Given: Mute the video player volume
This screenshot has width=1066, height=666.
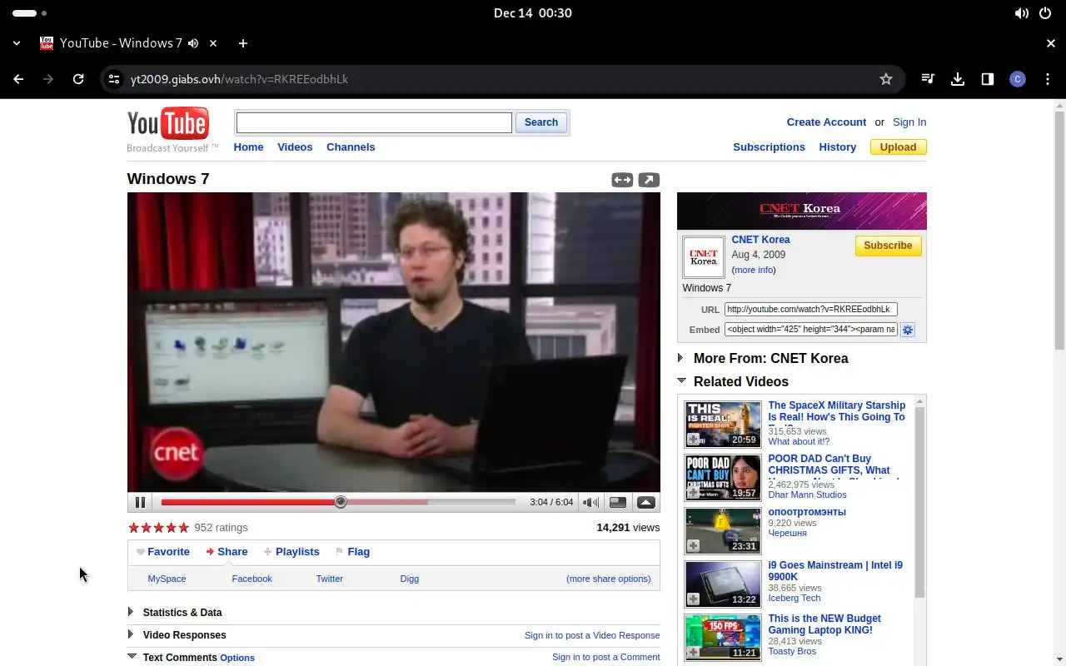Looking at the screenshot, I should pyautogui.click(x=590, y=502).
